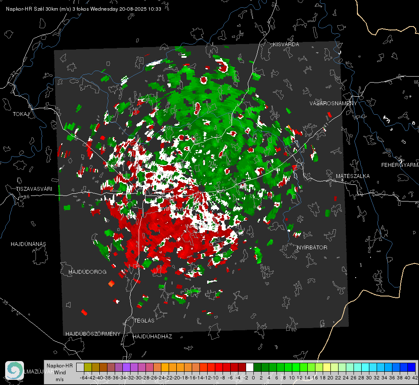
Task: Click the TÉGLÁS city label
Action: (x=144, y=320)
